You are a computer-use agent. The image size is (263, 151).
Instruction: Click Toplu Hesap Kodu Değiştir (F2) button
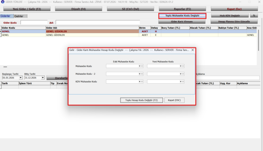click(142, 100)
